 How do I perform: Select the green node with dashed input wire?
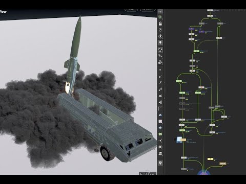(196, 51)
